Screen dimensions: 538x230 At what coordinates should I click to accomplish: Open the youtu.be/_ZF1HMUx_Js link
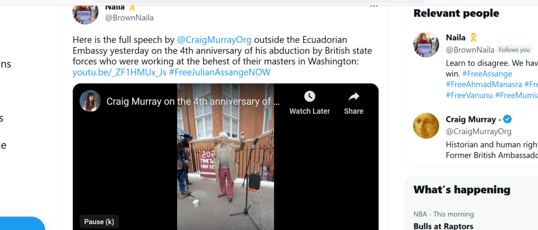[x=120, y=72]
